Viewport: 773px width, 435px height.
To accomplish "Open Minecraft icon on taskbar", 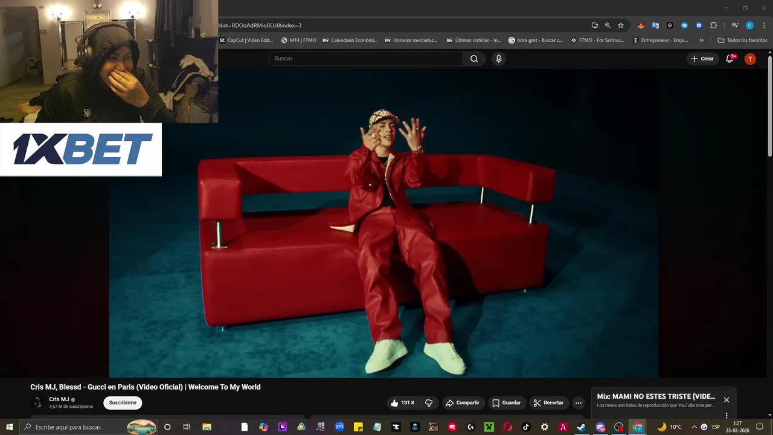I will (489, 427).
